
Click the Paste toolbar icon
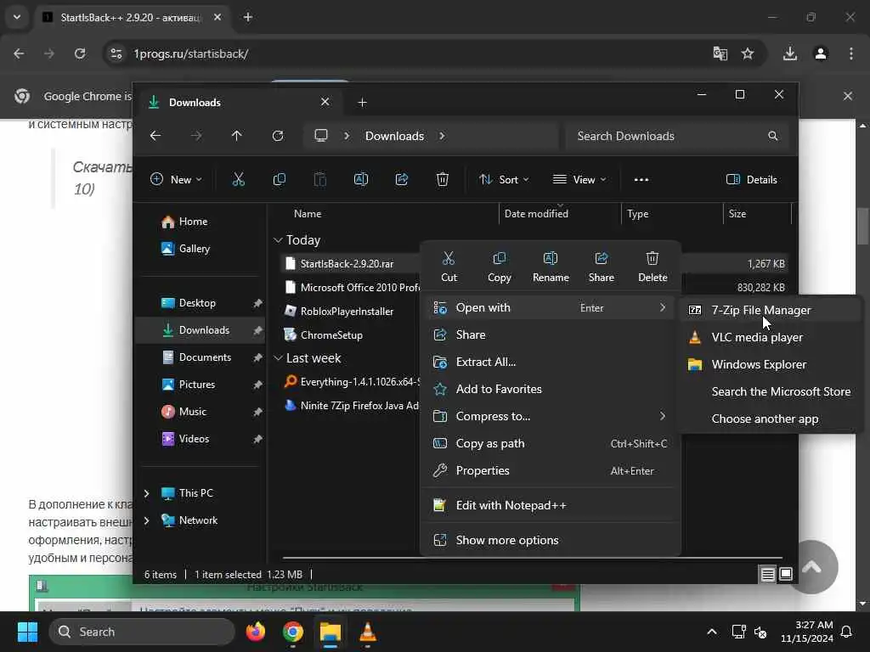pyautogui.click(x=320, y=180)
